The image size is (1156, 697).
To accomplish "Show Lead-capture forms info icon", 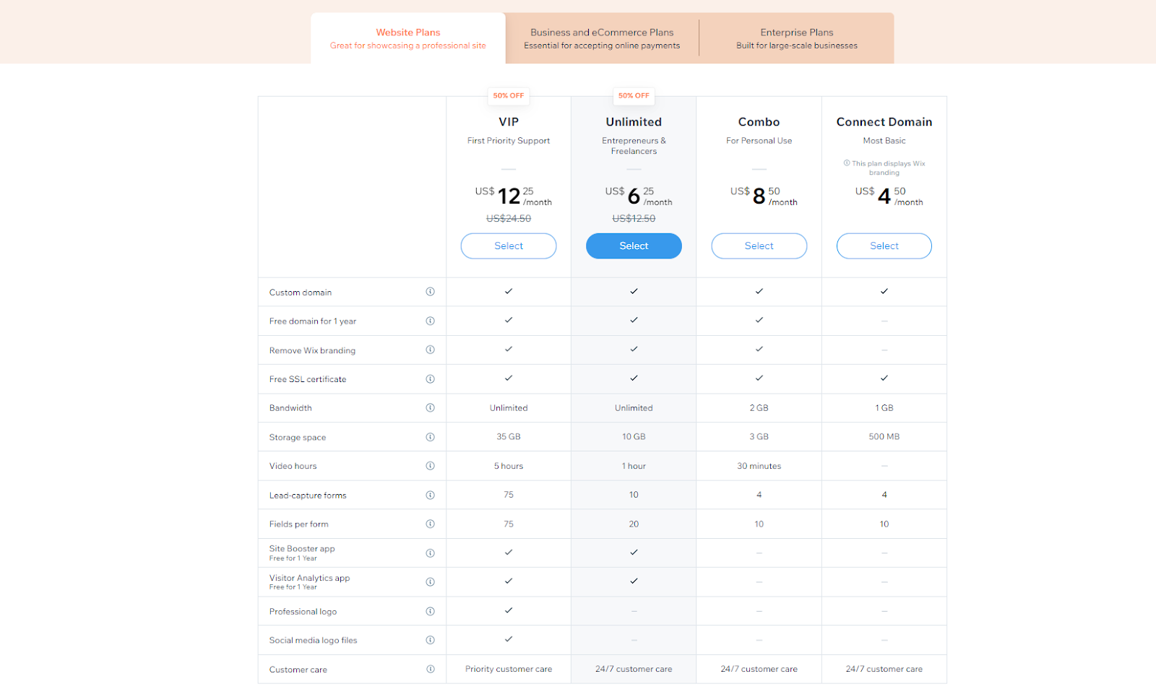I will [x=430, y=495].
